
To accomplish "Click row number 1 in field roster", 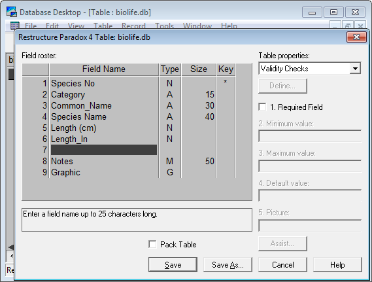I will pyautogui.click(x=44, y=83).
